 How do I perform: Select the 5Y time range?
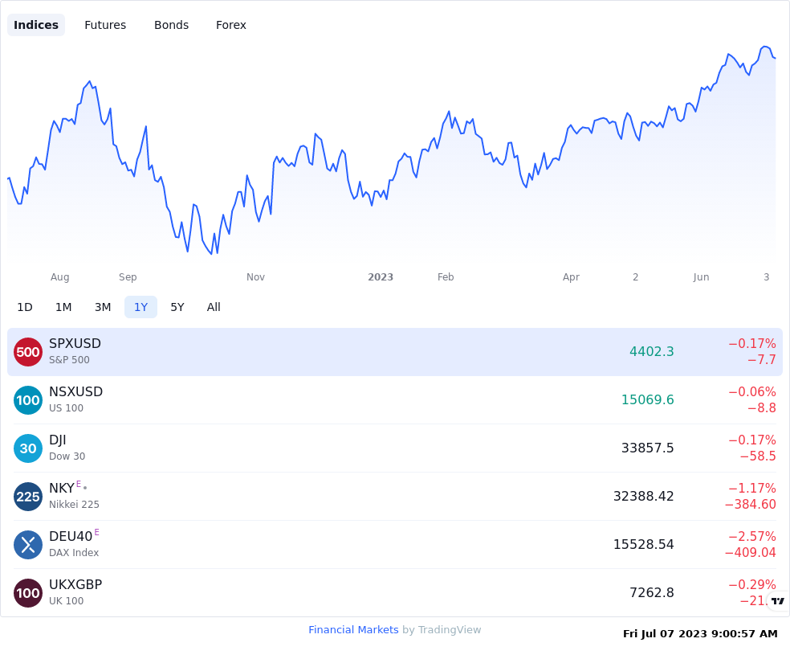click(x=177, y=307)
